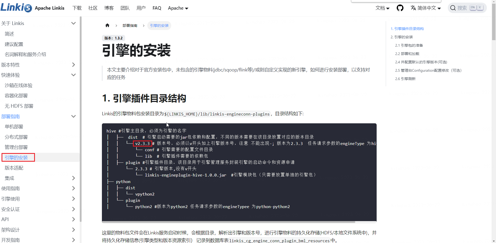Select 引擎的安装 in the sidebar
Screen dimensions: 496x243
pos(16,157)
